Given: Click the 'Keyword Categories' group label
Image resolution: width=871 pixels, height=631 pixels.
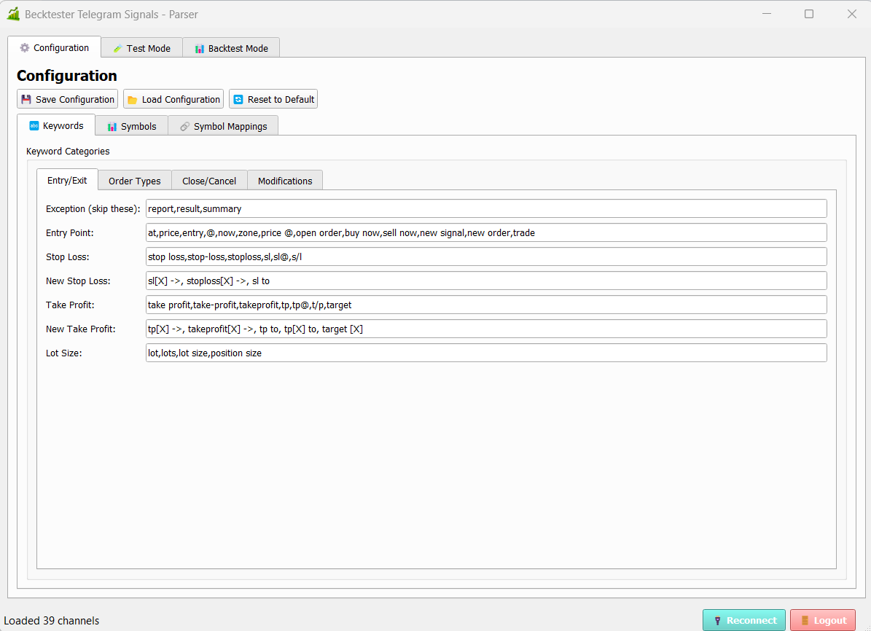Looking at the screenshot, I should (68, 151).
